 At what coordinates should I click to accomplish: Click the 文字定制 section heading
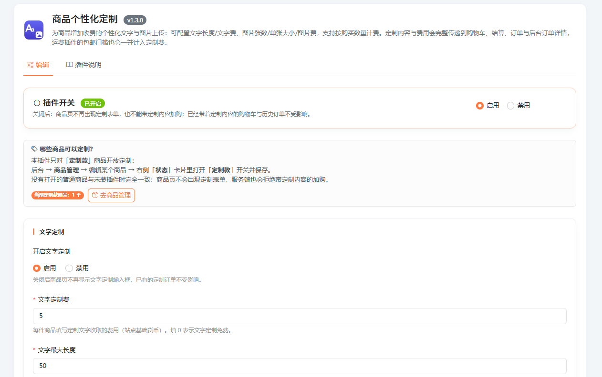(x=52, y=232)
